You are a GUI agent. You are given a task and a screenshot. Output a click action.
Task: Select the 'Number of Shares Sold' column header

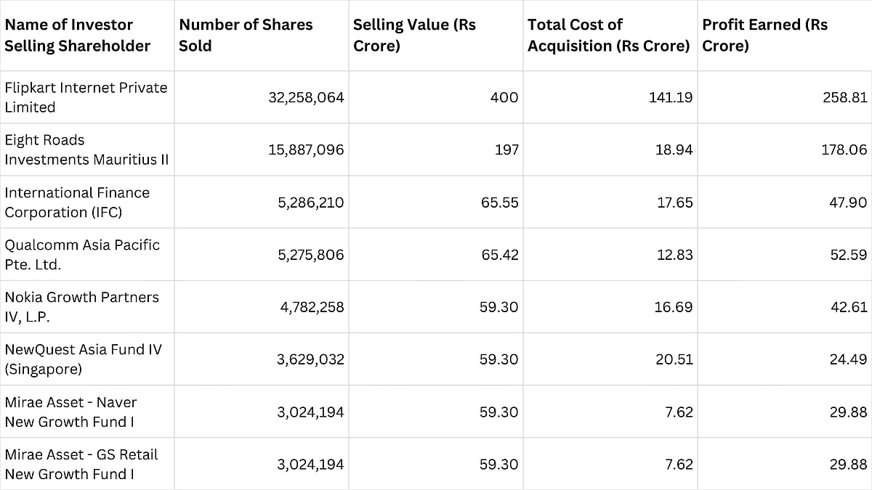246,36
